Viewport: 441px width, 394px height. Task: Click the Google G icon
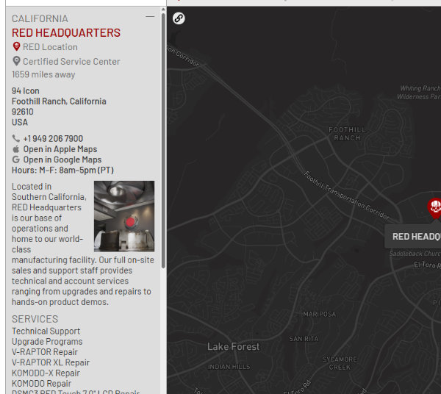[16, 160]
